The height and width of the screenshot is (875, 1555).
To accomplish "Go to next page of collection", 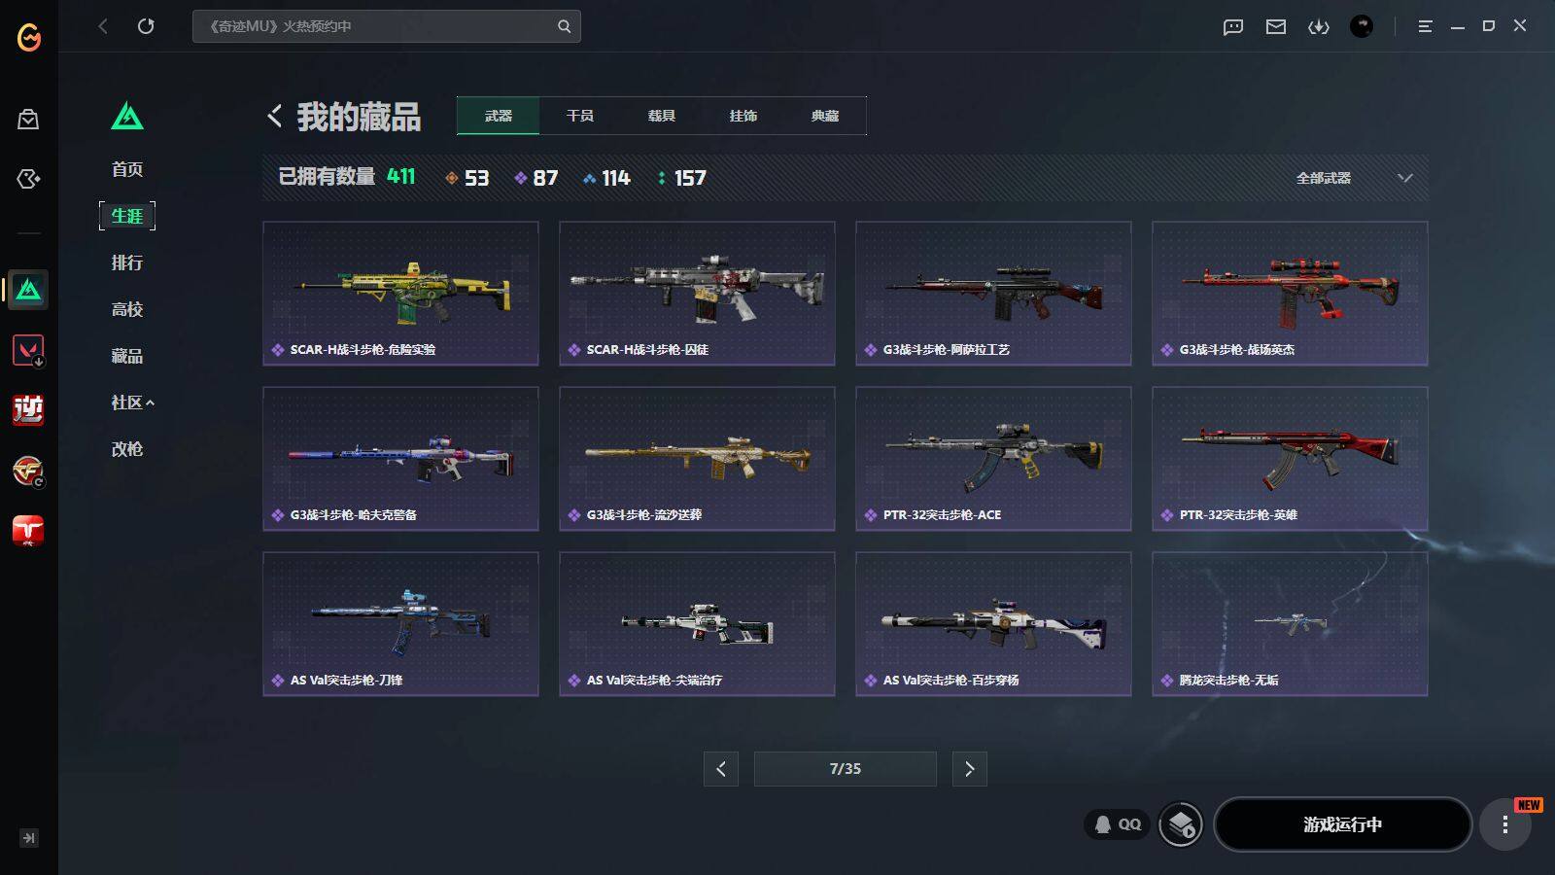I will pyautogui.click(x=970, y=769).
